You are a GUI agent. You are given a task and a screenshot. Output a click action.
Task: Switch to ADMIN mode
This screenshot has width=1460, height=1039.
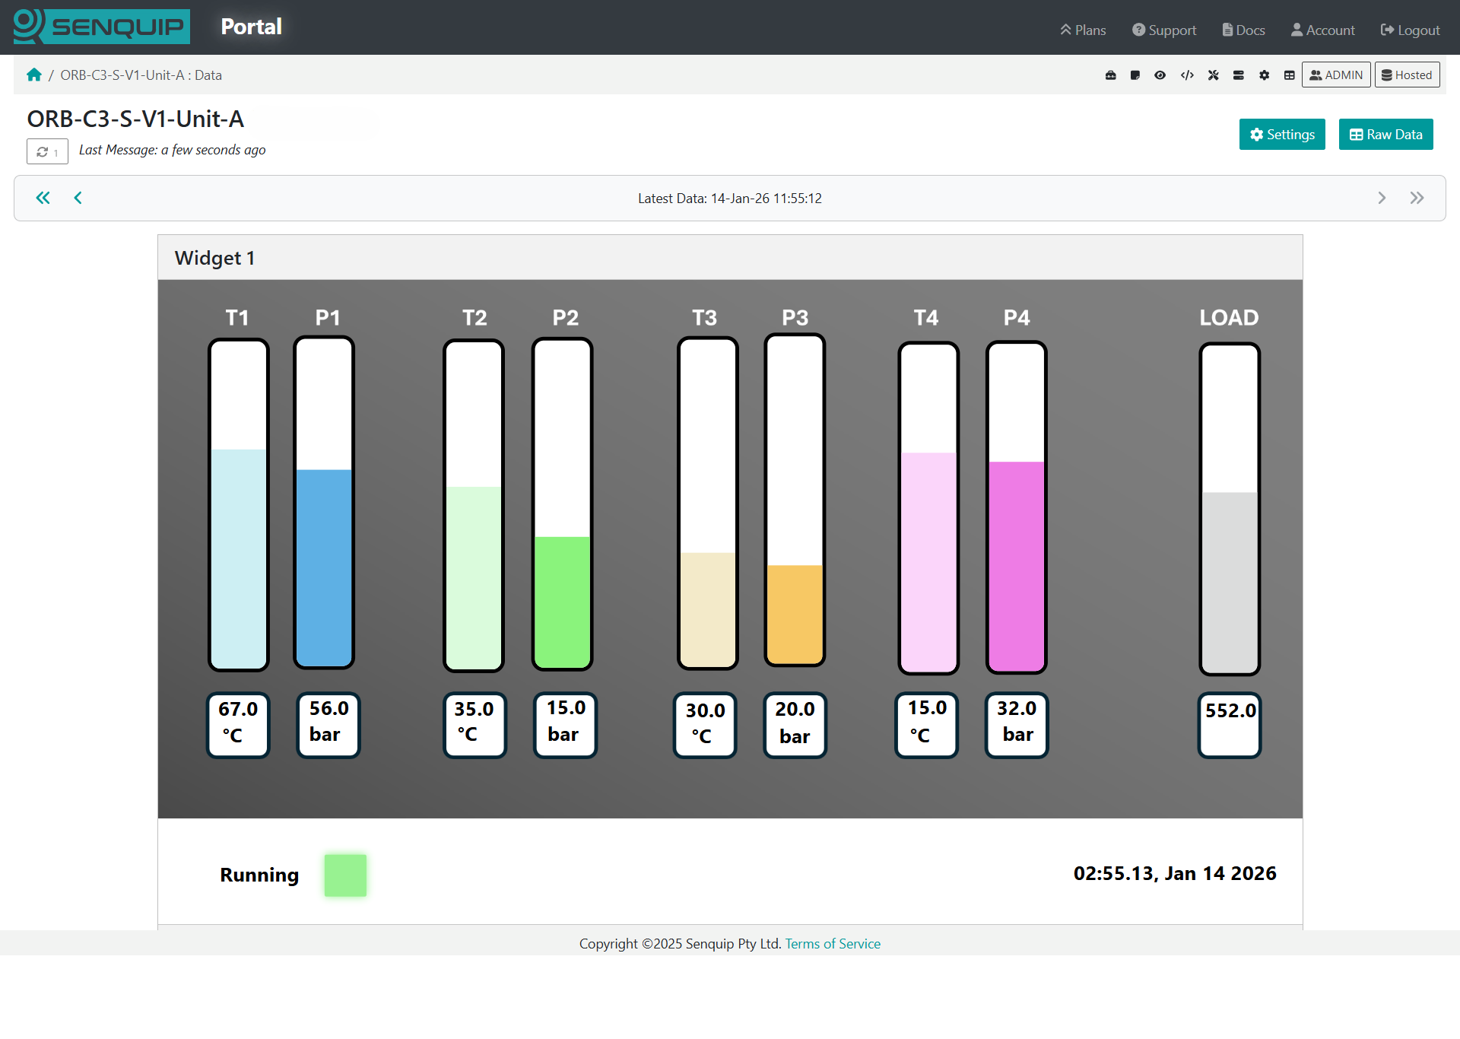[1336, 75]
